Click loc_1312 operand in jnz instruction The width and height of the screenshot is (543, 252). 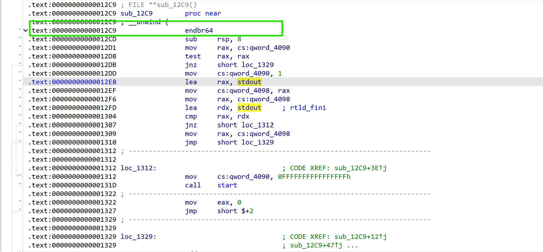point(257,125)
